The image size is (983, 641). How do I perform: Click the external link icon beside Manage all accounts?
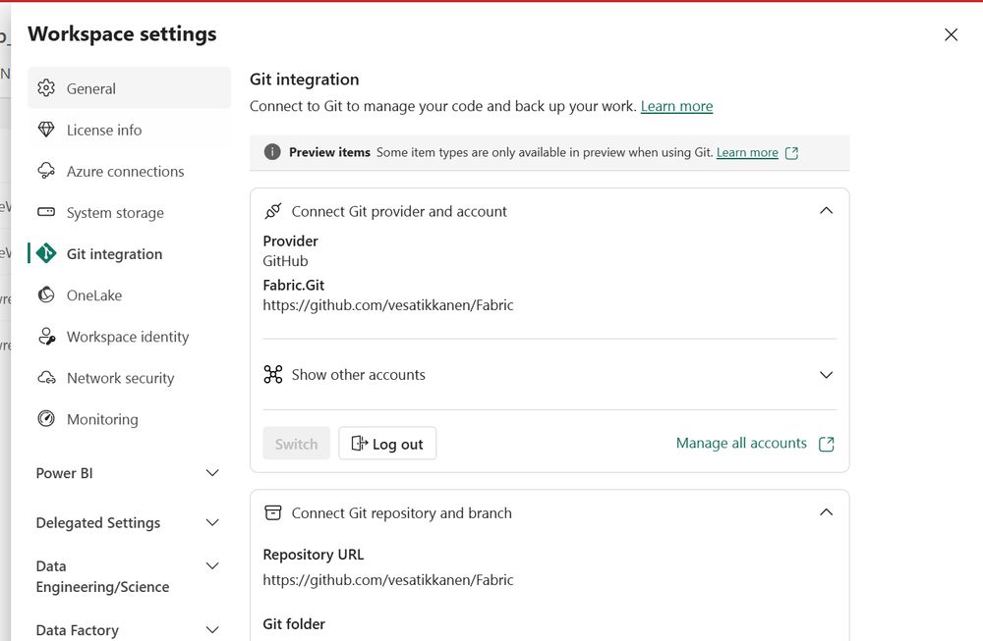827,444
